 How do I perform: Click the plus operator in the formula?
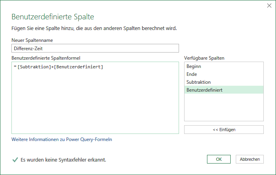click(x=52, y=67)
